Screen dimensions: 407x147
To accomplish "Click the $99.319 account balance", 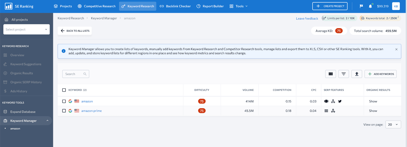I will click(383, 6).
